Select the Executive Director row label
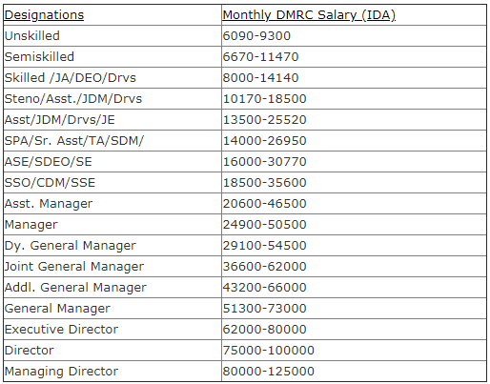 click(61, 330)
